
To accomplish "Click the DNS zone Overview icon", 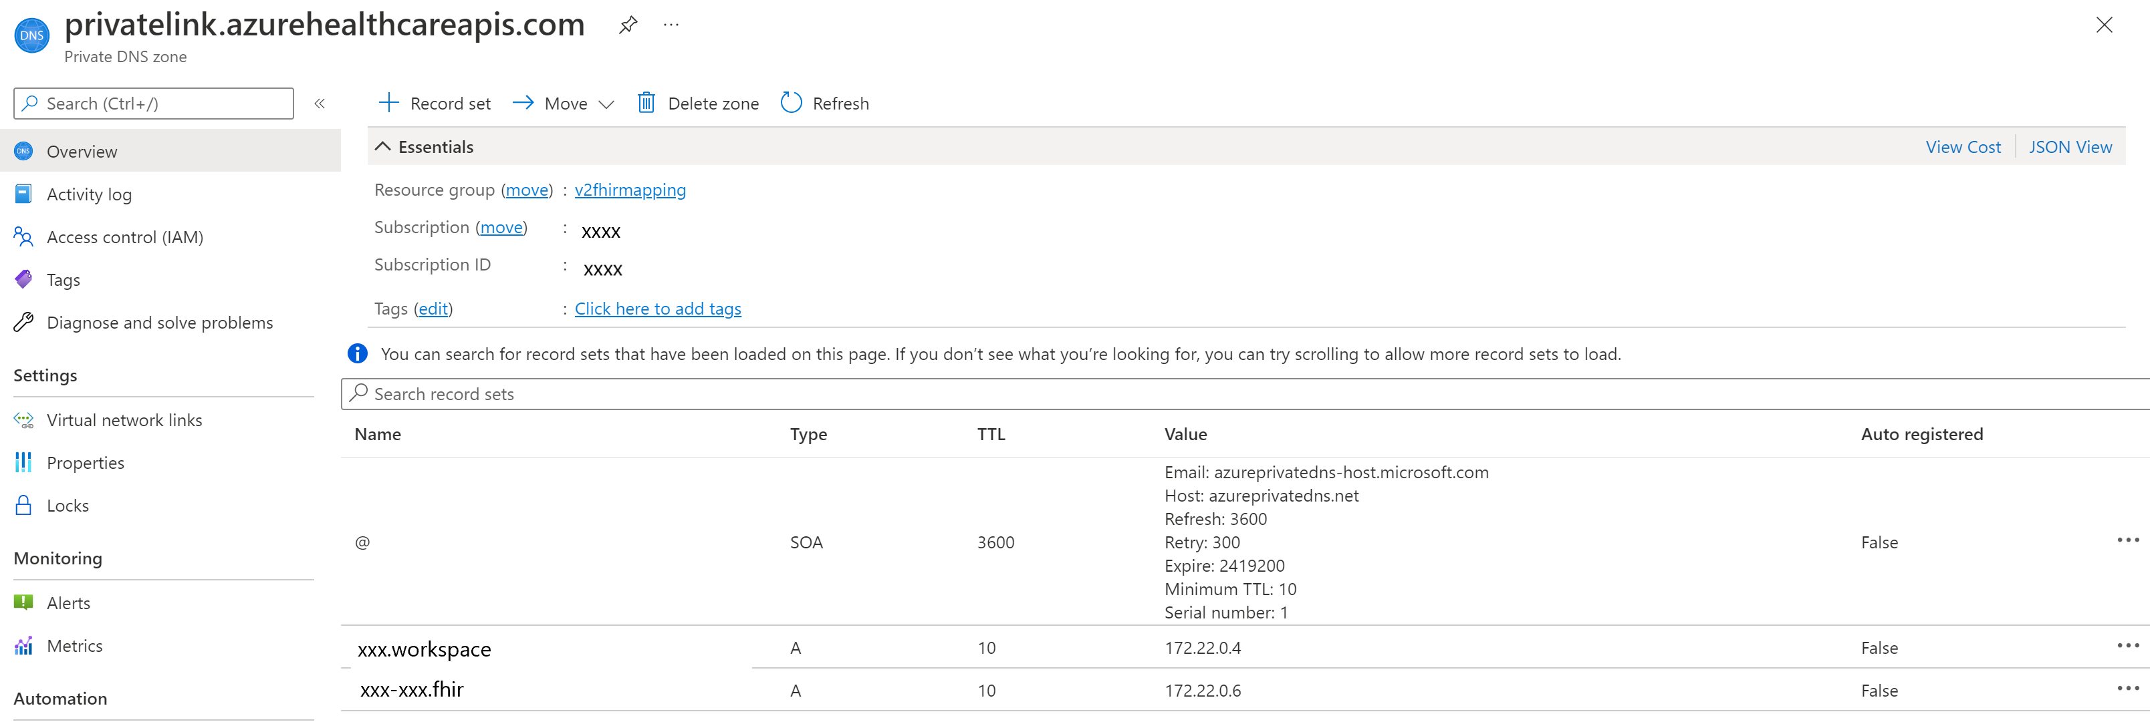I will pyautogui.click(x=23, y=151).
